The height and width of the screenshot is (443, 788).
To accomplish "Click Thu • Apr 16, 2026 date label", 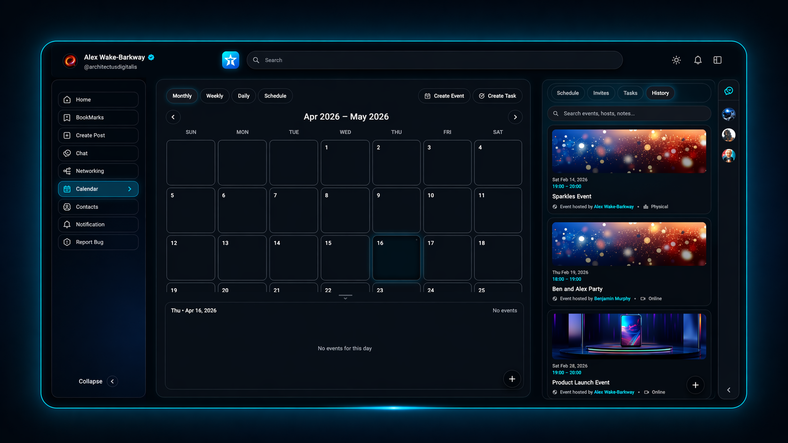I will point(194,311).
